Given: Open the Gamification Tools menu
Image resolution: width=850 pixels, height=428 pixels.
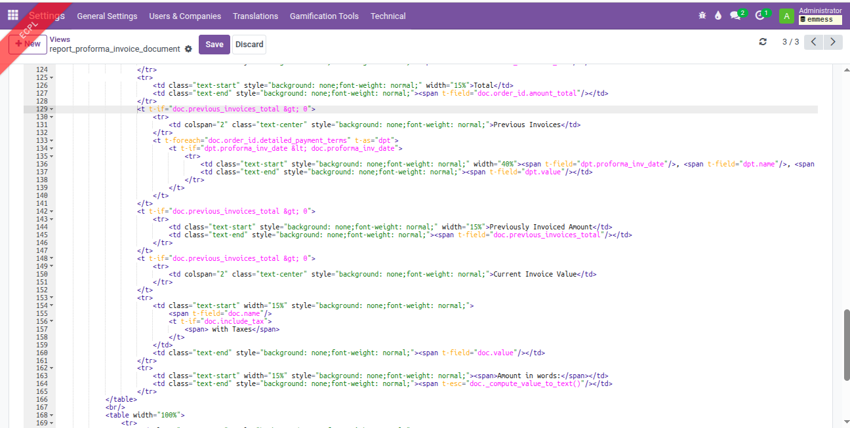Looking at the screenshot, I should [x=324, y=16].
